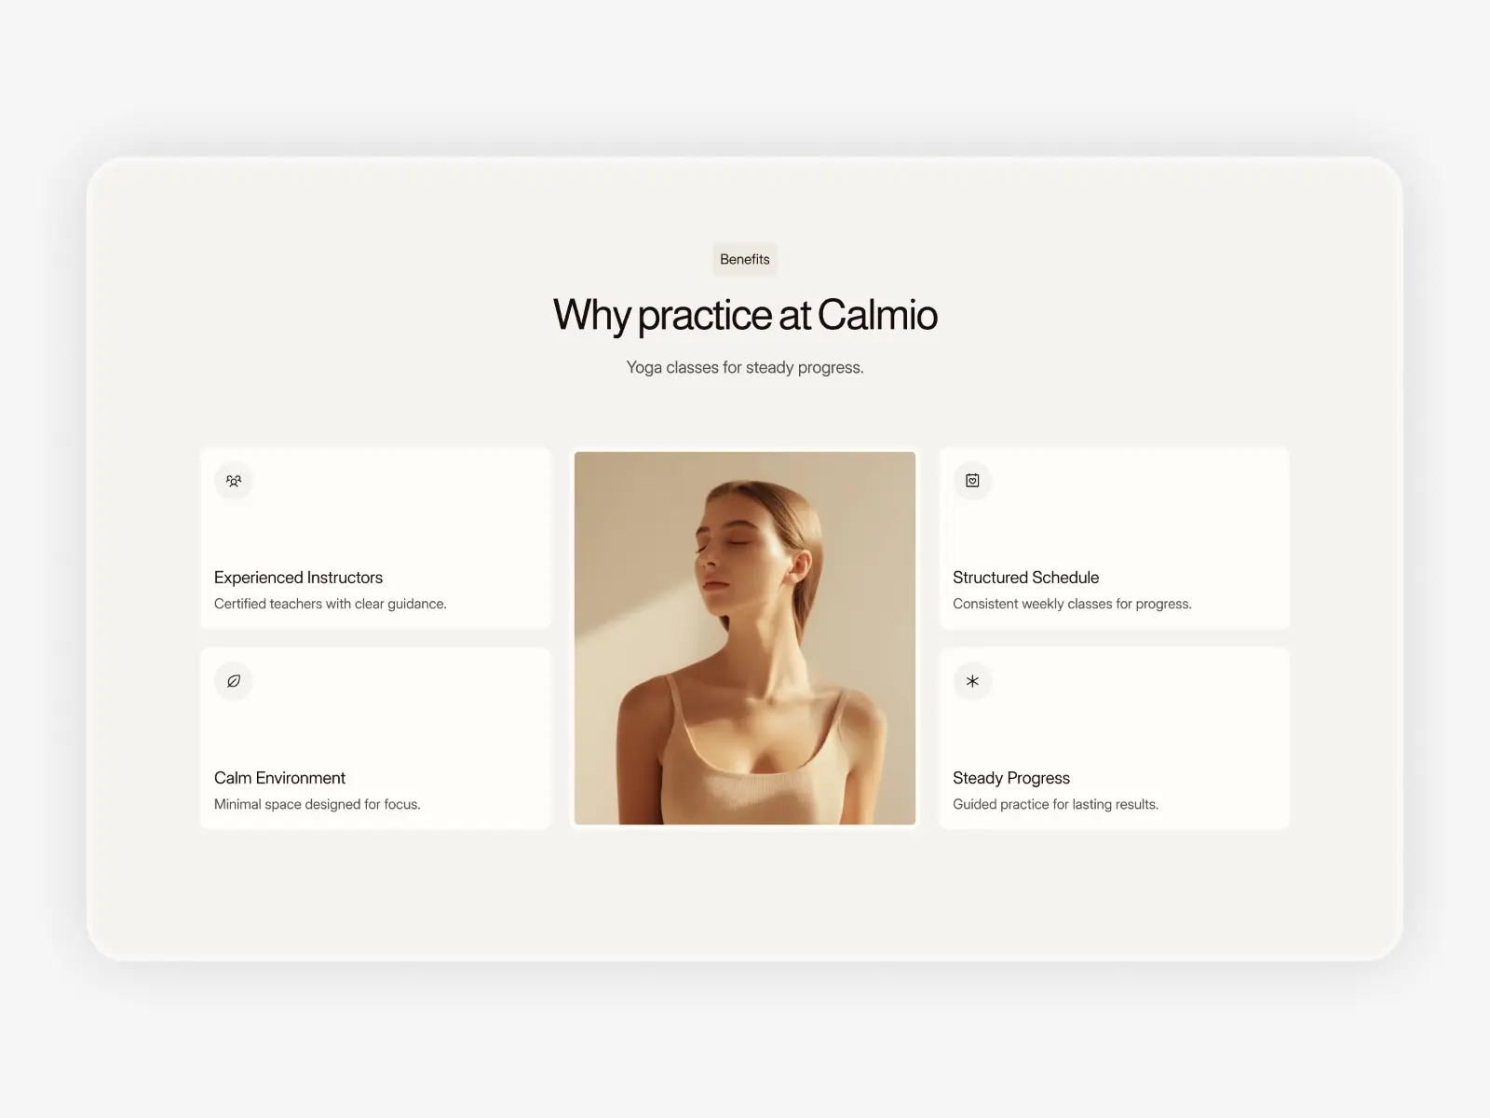Click the leaf icon above Calm Environment
Viewport: 1490px width, 1118px height.
(234, 681)
